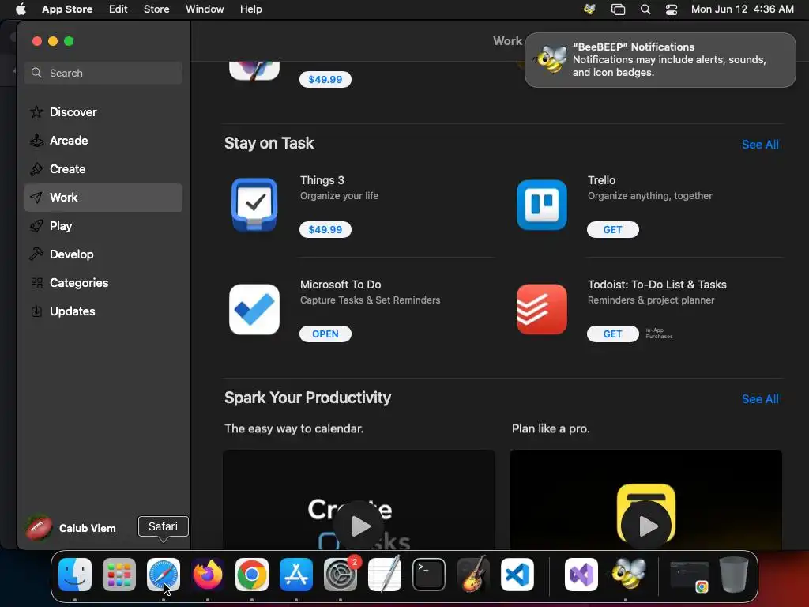Open the Trello app icon
809x607 pixels.
(x=542, y=205)
